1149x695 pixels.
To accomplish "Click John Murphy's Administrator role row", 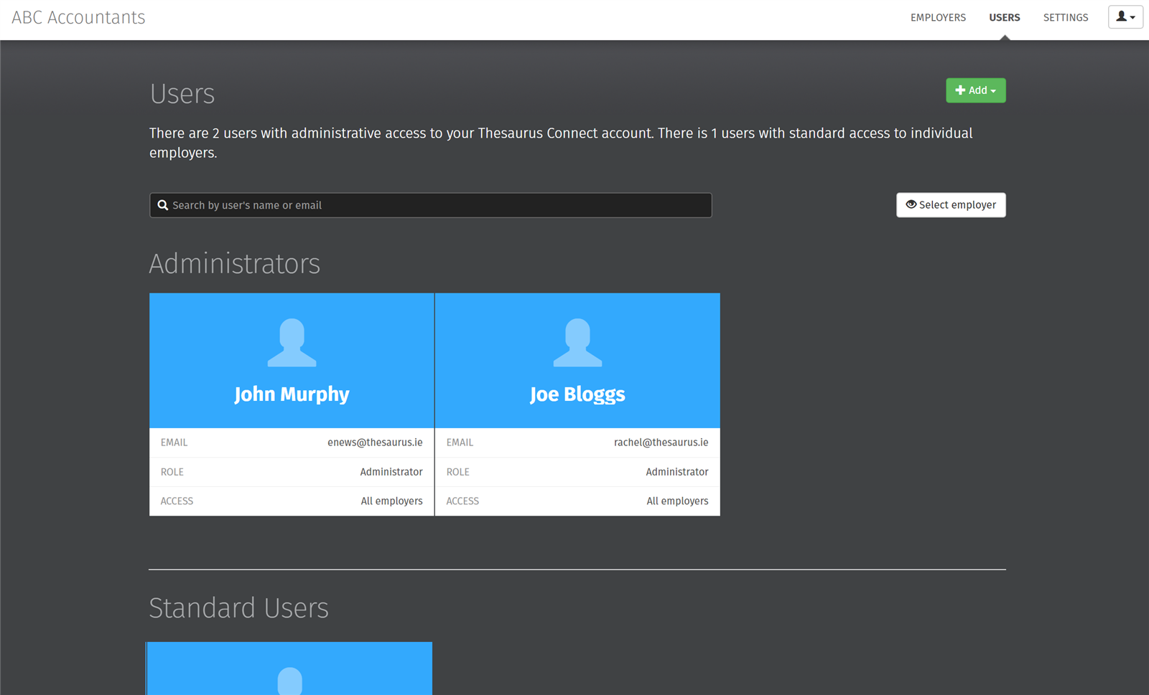I will [x=292, y=472].
